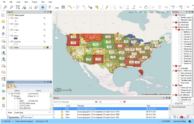The image size is (194, 124).
Task: Collapse the Projections group in Toolbox
Action: [174, 15]
